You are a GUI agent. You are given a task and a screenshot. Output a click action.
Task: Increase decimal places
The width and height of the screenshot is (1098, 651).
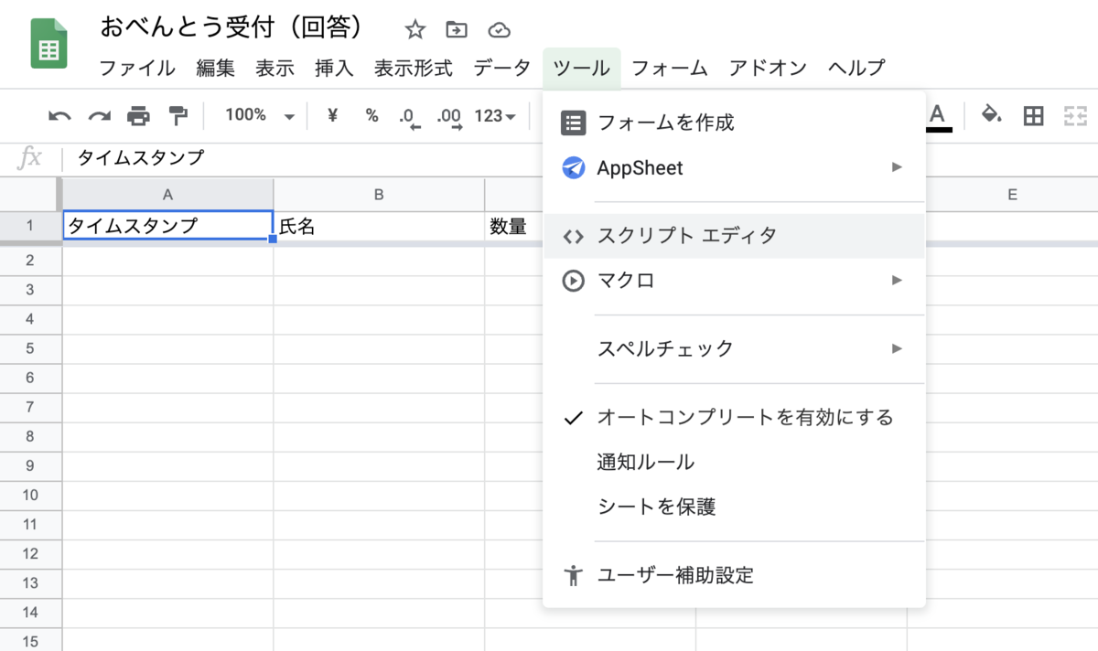[449, 117]
